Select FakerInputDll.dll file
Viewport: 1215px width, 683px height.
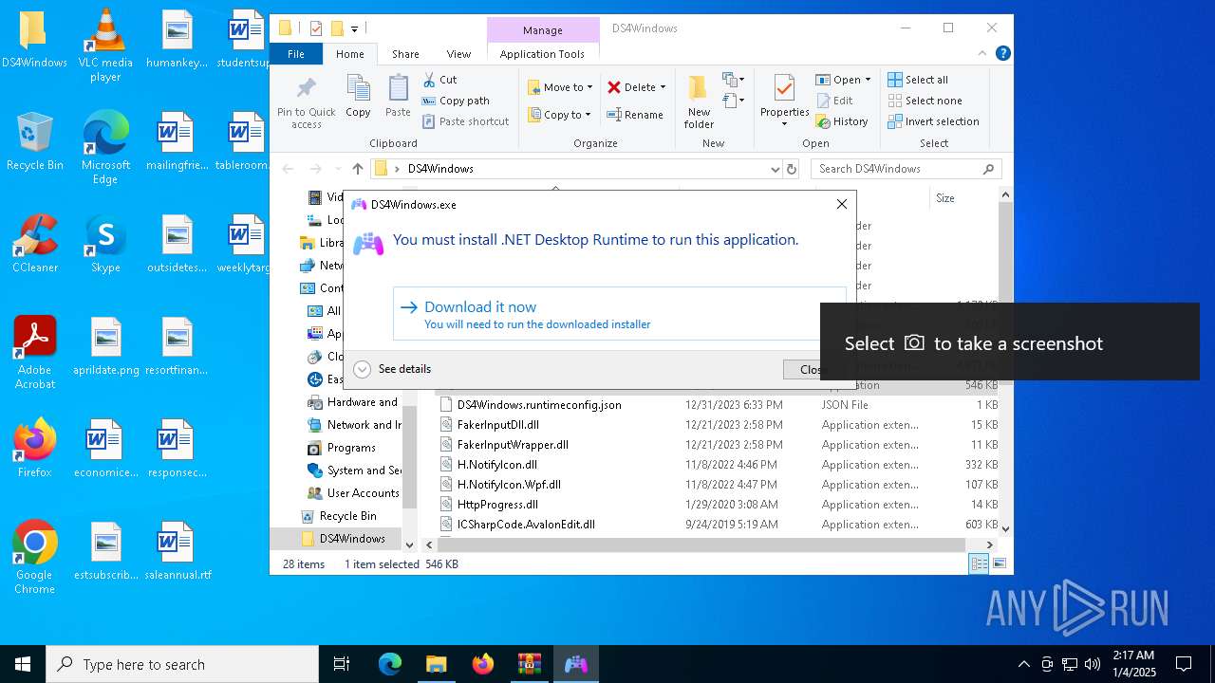point(497,425)
